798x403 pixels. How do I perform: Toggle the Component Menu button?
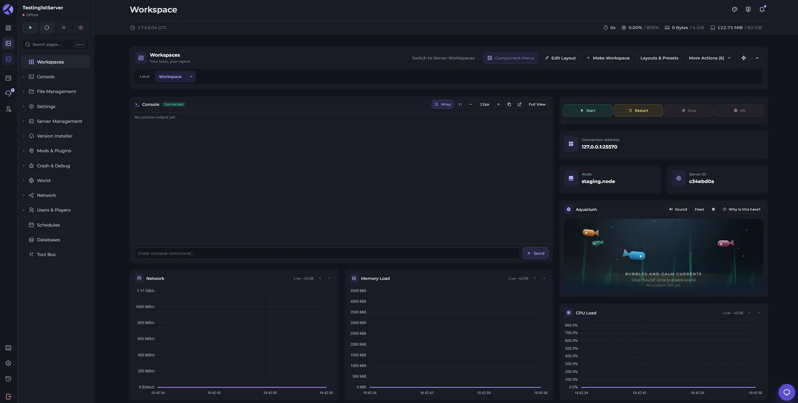click(x=511, y=58)
